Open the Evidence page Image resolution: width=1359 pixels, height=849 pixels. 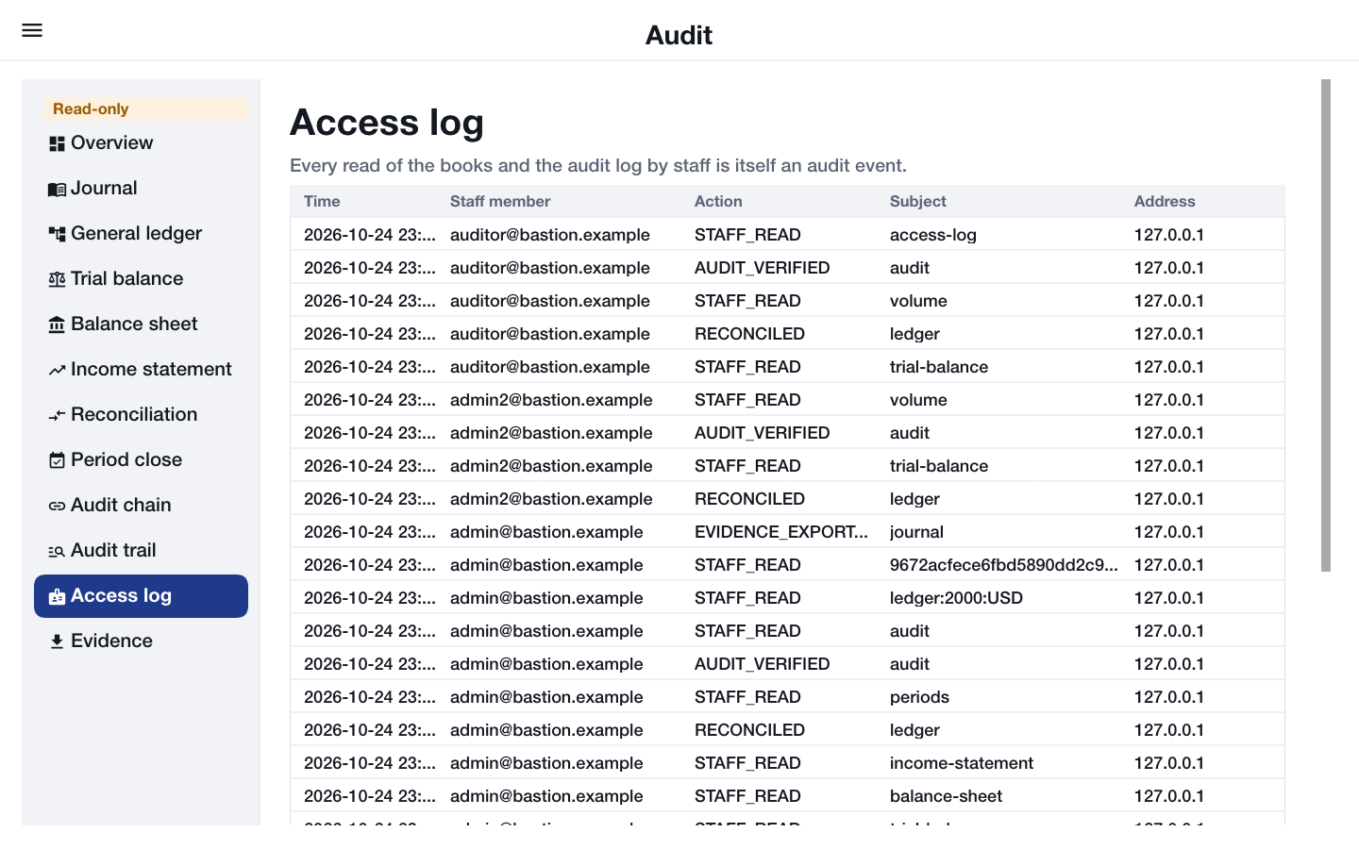coord(141,641)
